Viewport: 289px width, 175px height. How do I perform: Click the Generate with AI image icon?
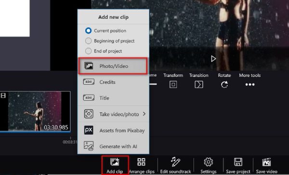click(89, 146)
